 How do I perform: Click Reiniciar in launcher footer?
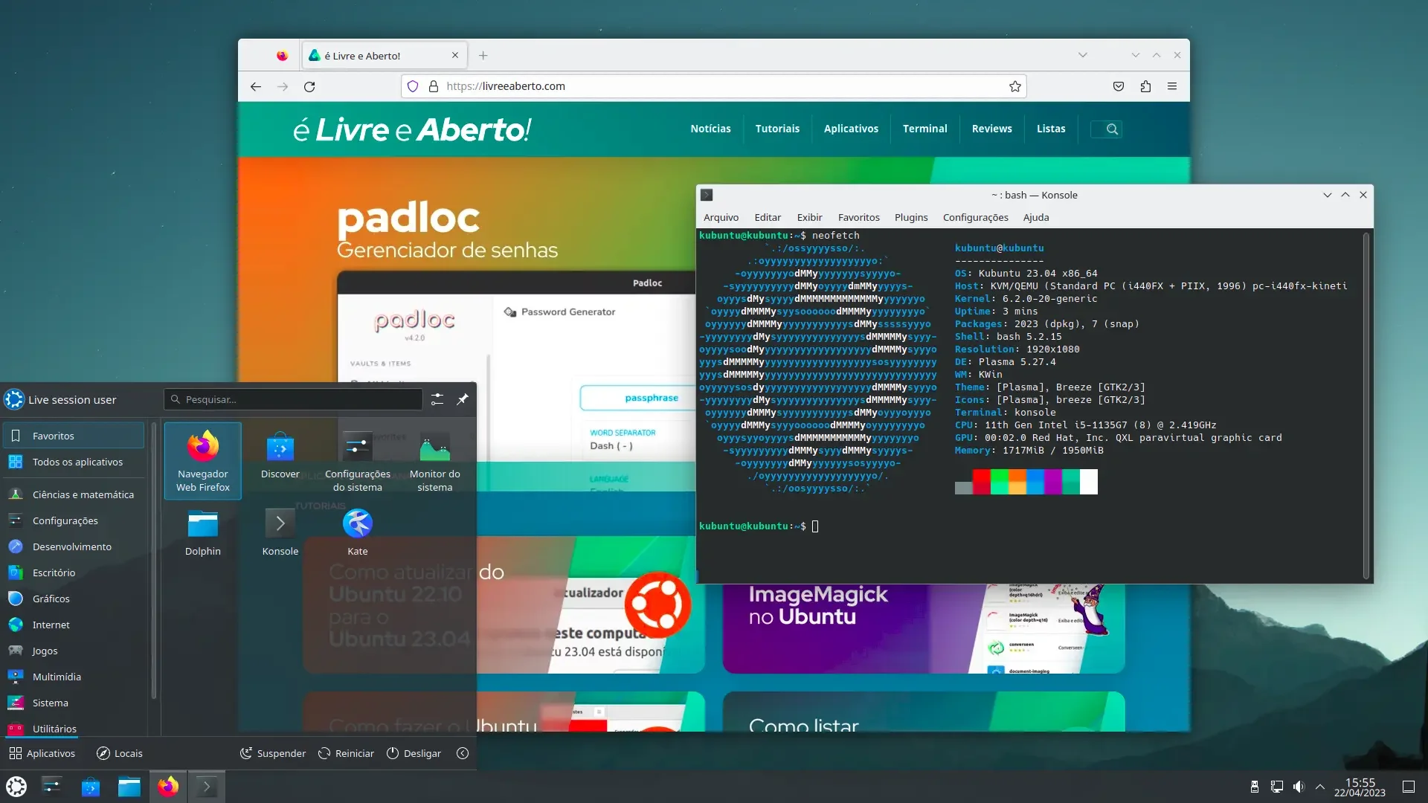coord(346,753)
